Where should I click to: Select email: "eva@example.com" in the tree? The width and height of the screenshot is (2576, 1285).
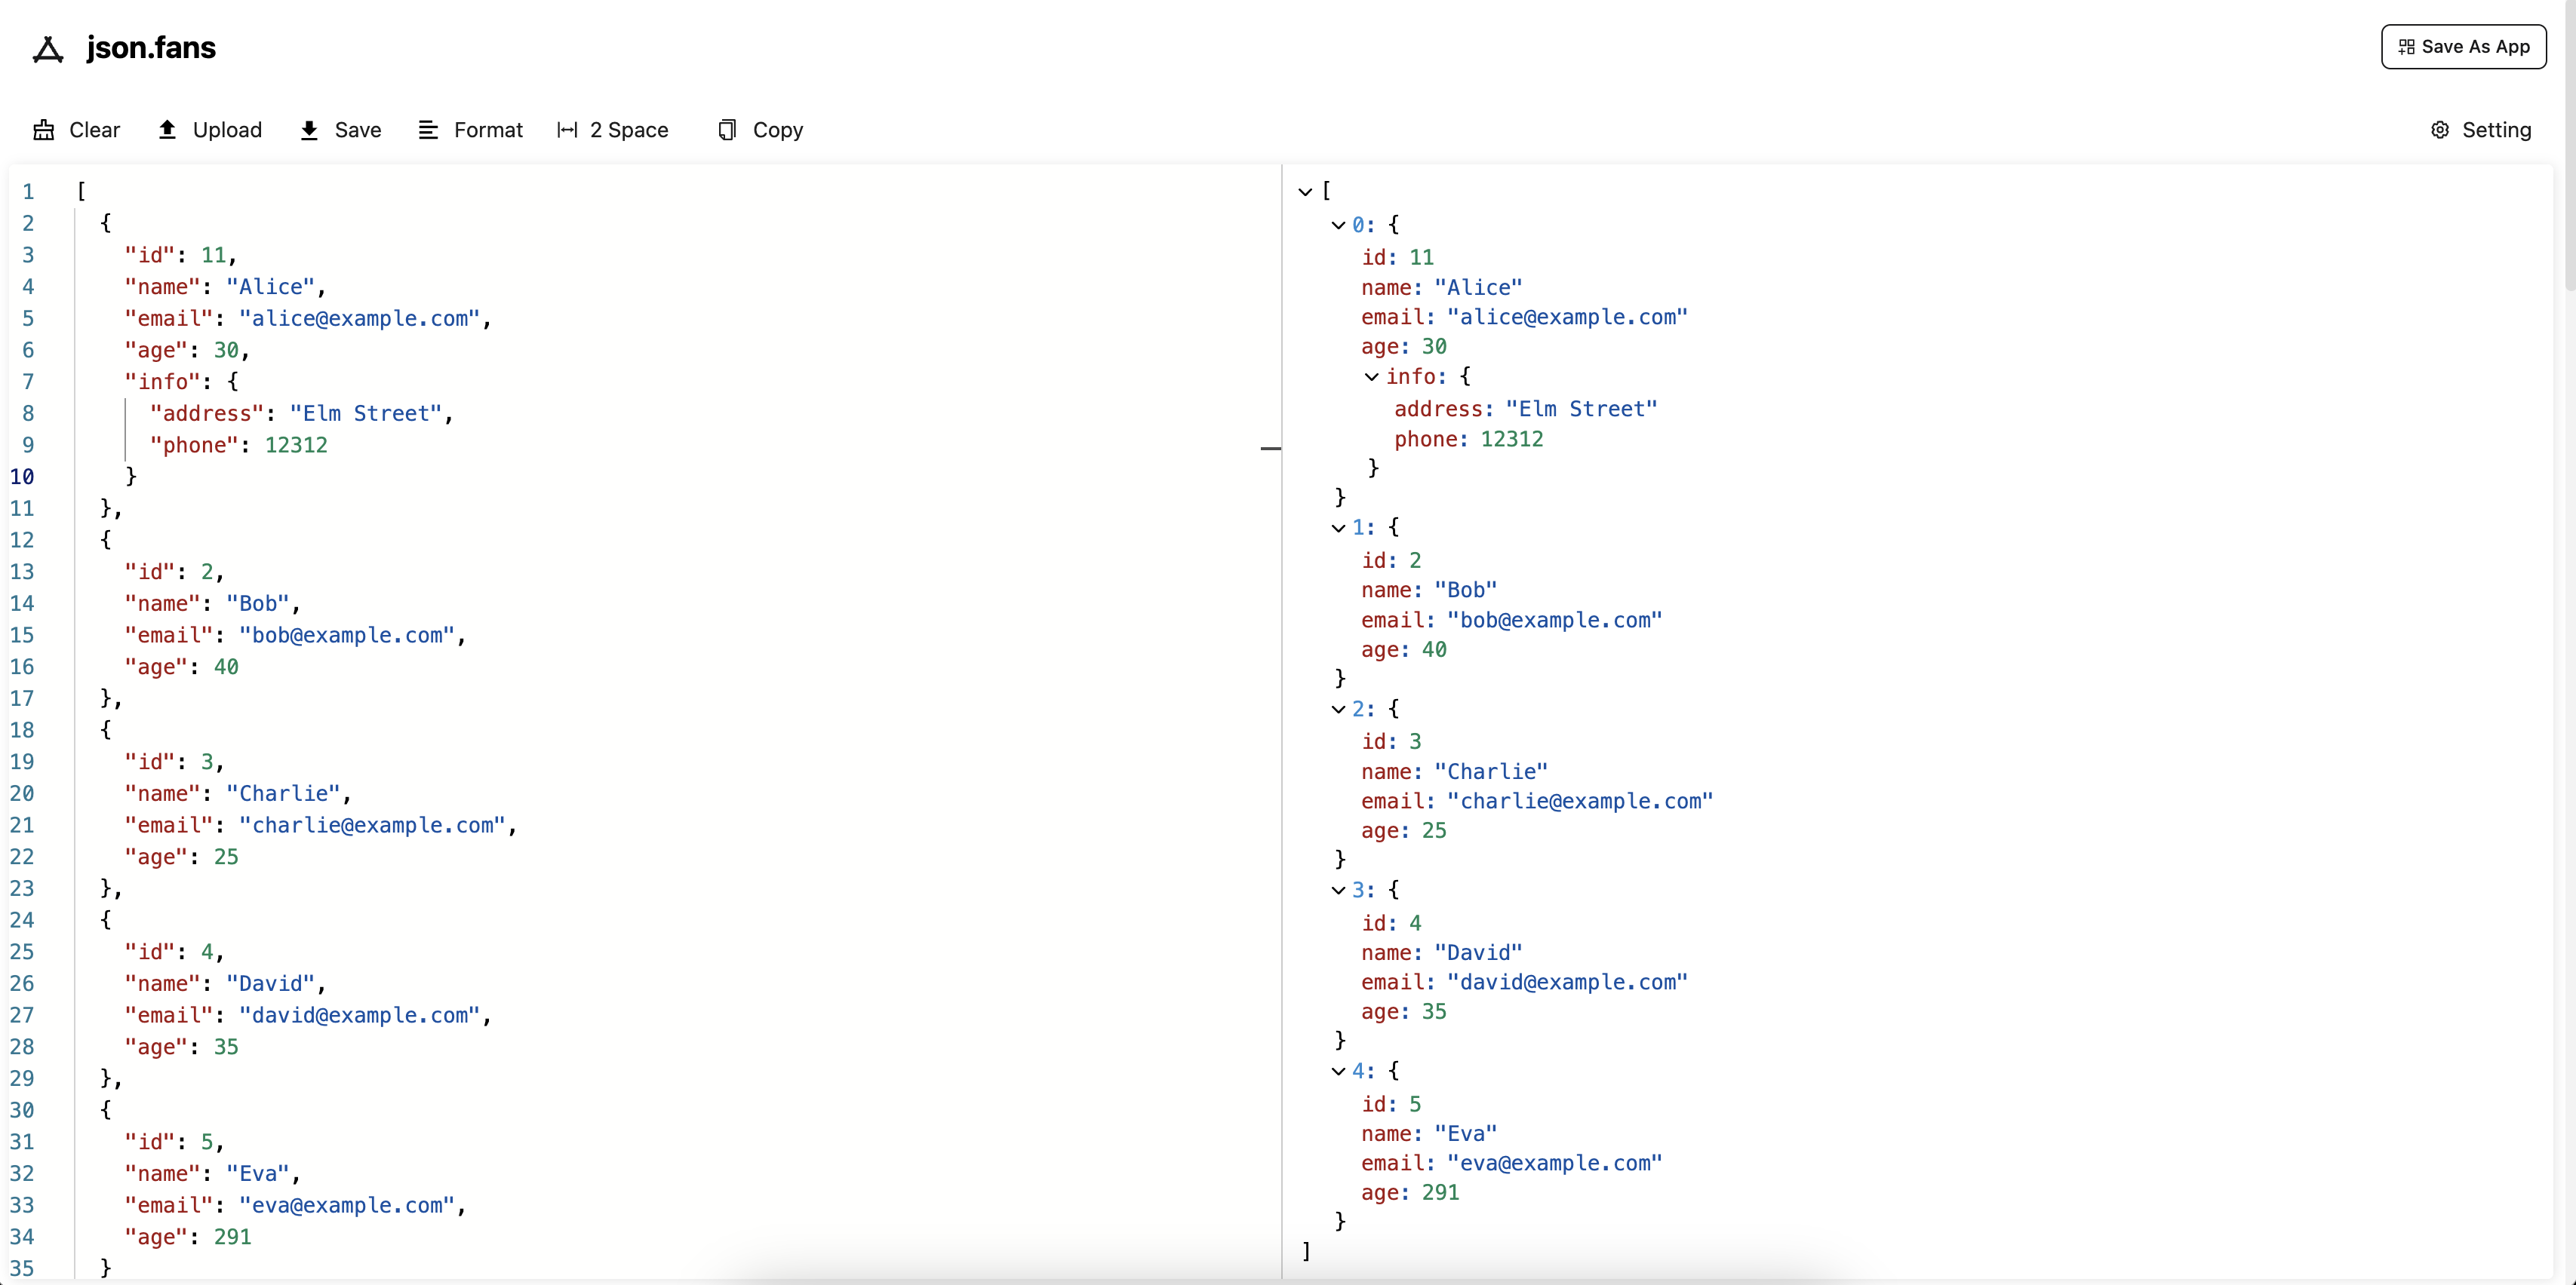[x=1511, y=1164]
